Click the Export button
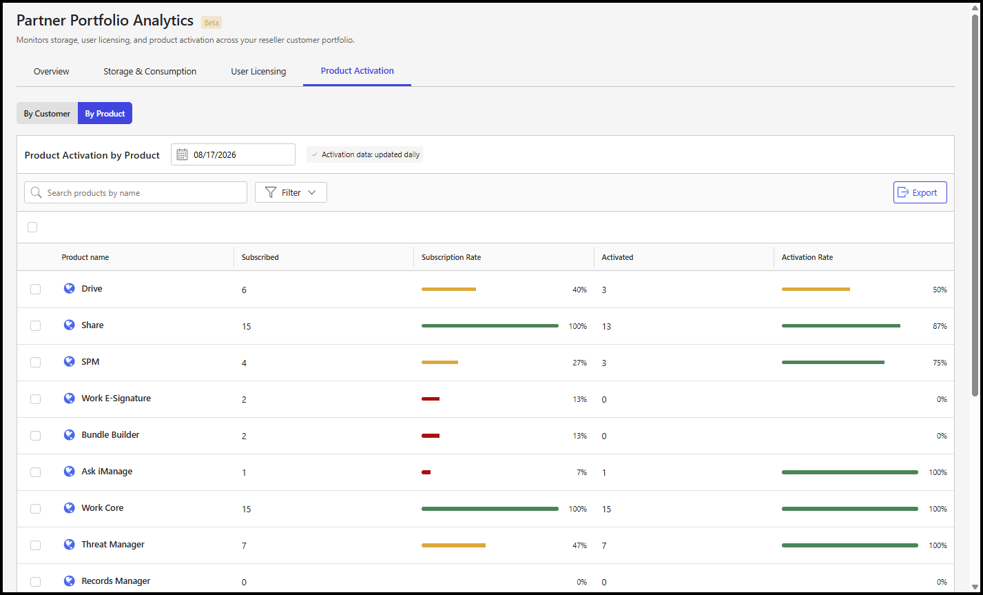This screenshot has height=595, width=983. (x=920, y=192)
